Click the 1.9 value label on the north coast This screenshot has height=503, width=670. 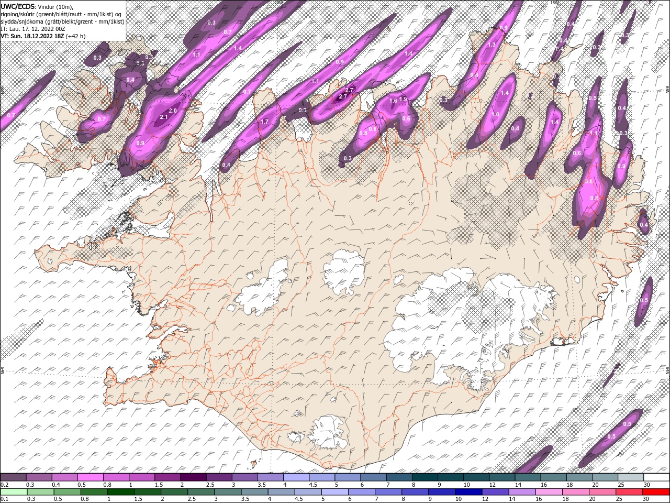[x=403, y=99]
